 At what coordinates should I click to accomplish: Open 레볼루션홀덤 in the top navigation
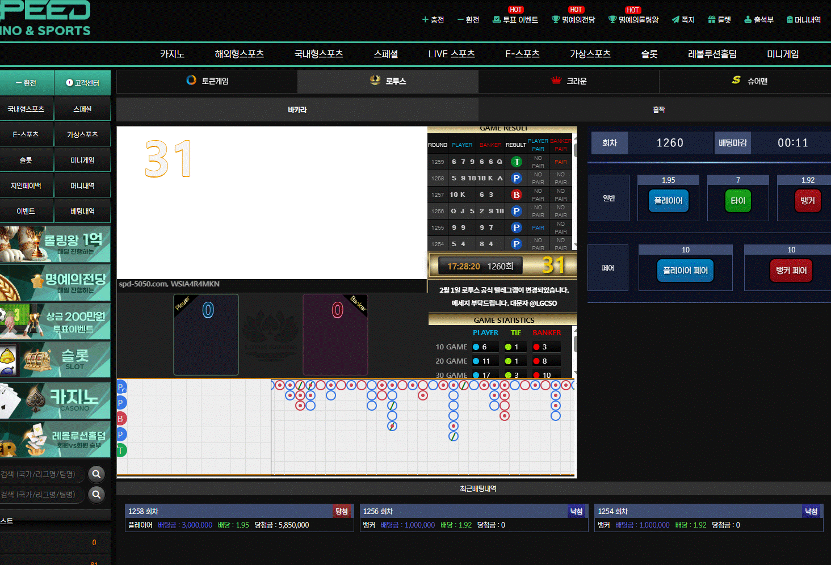[x=712, y=54]
